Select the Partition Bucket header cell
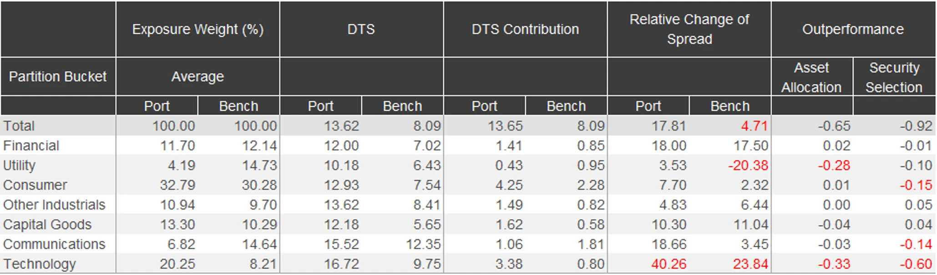This screenshot has width=937, height=275. tap(58, 76)
